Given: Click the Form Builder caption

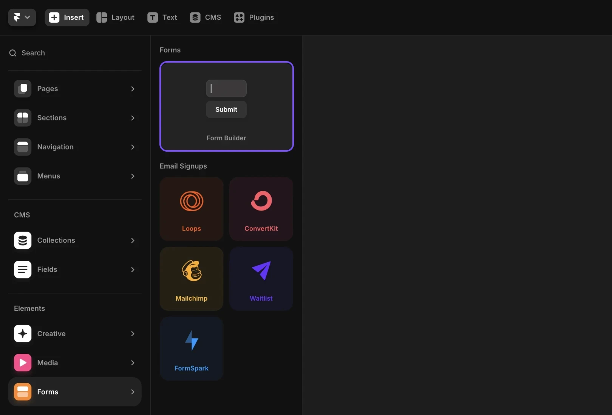Looking at the screenshot, I should tap(226, 138).
